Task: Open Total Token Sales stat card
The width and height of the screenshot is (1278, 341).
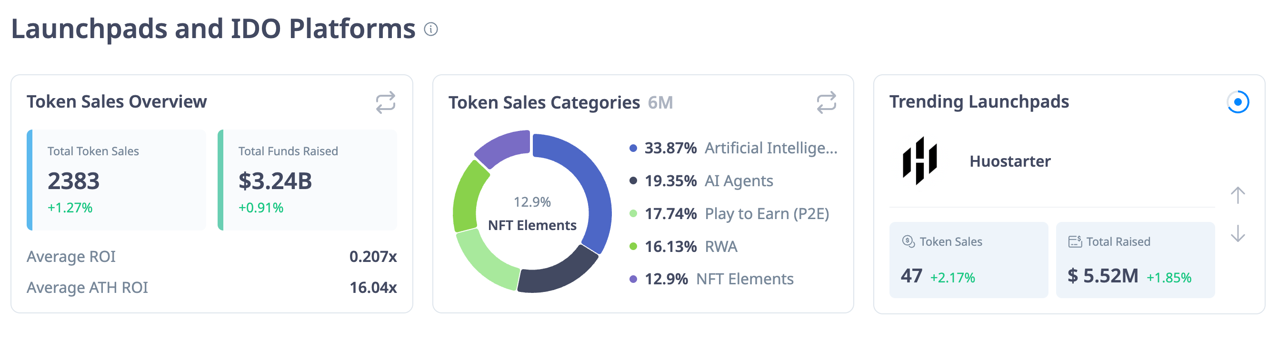Action: pos(117,180)
